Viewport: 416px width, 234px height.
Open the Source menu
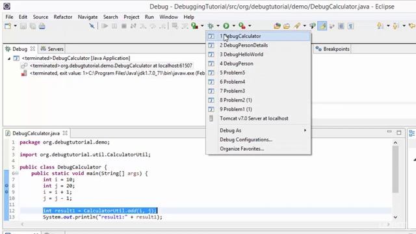(x=40, y=17)
